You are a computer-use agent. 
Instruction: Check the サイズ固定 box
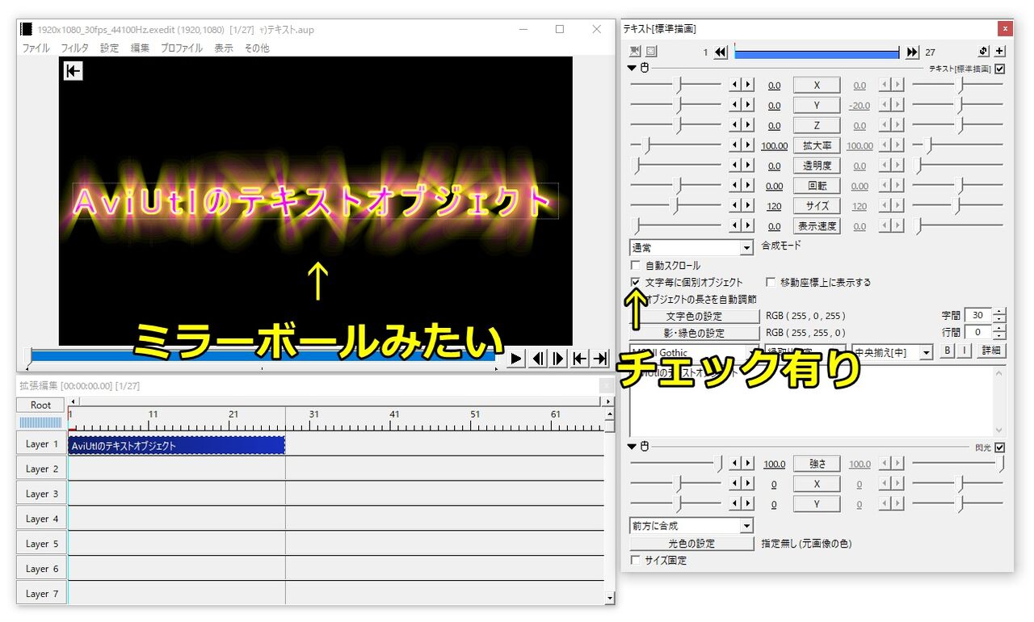pyautogui.click(x=636, y=560)
